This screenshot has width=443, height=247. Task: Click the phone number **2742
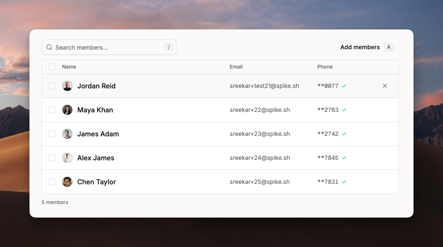point(328,134)
